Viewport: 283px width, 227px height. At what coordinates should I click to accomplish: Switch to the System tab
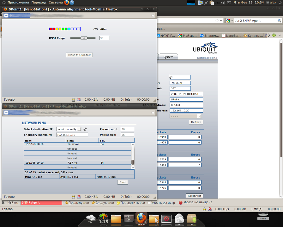168,57
